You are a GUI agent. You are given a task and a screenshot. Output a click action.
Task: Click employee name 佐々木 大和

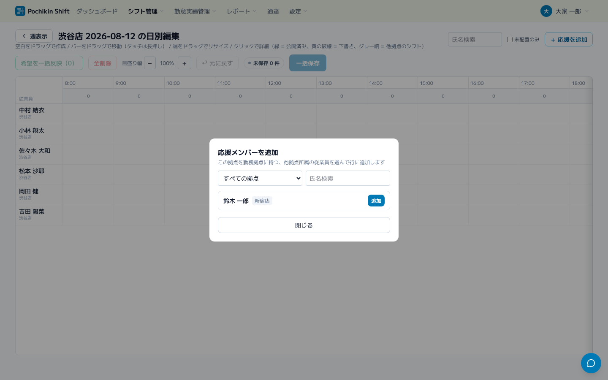pos(35,151)
